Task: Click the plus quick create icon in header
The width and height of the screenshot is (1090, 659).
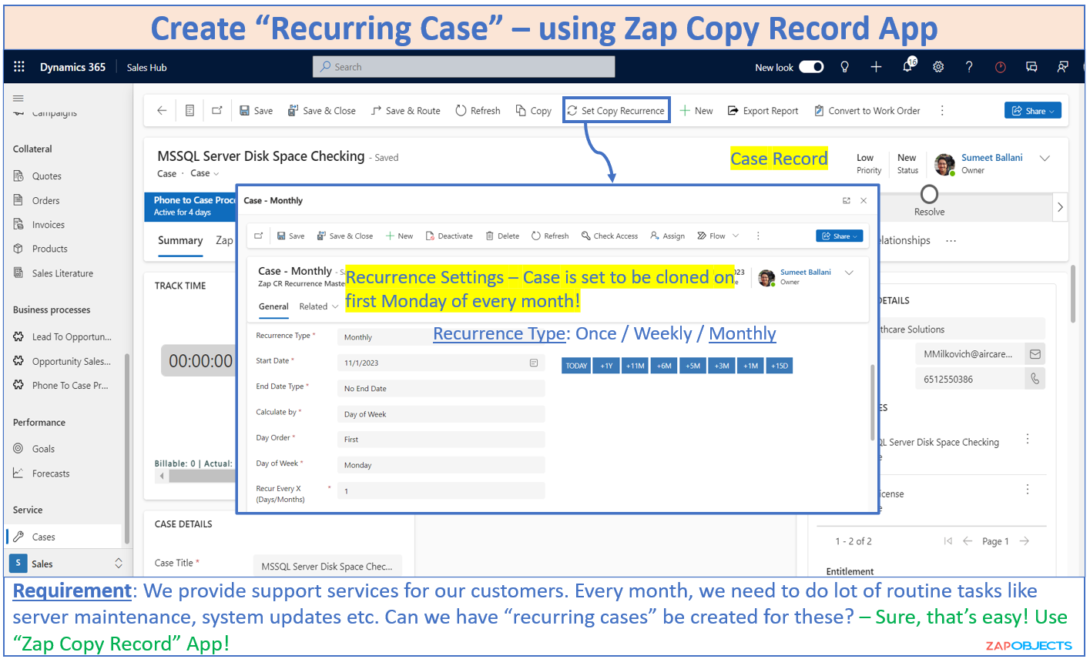Action: [x=876, y=67]
